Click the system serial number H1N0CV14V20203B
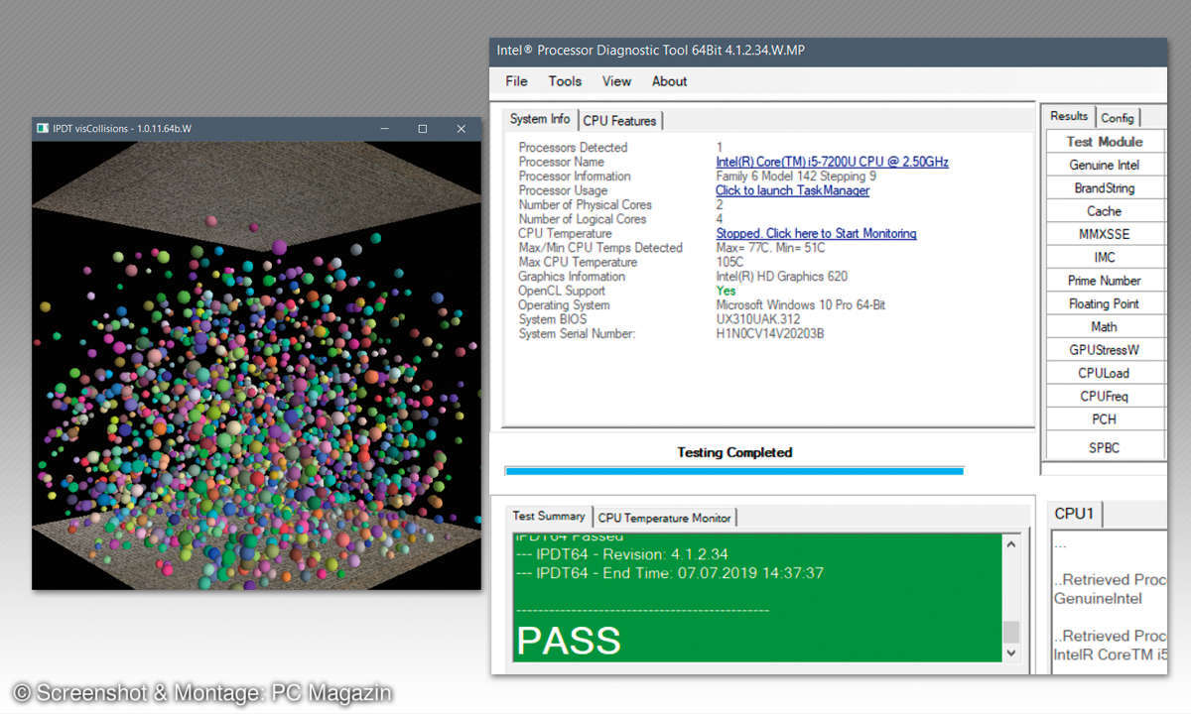 coord(770,334)
